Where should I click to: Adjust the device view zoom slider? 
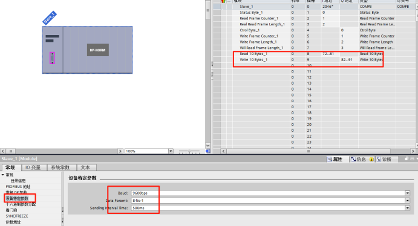click(189, 151)
